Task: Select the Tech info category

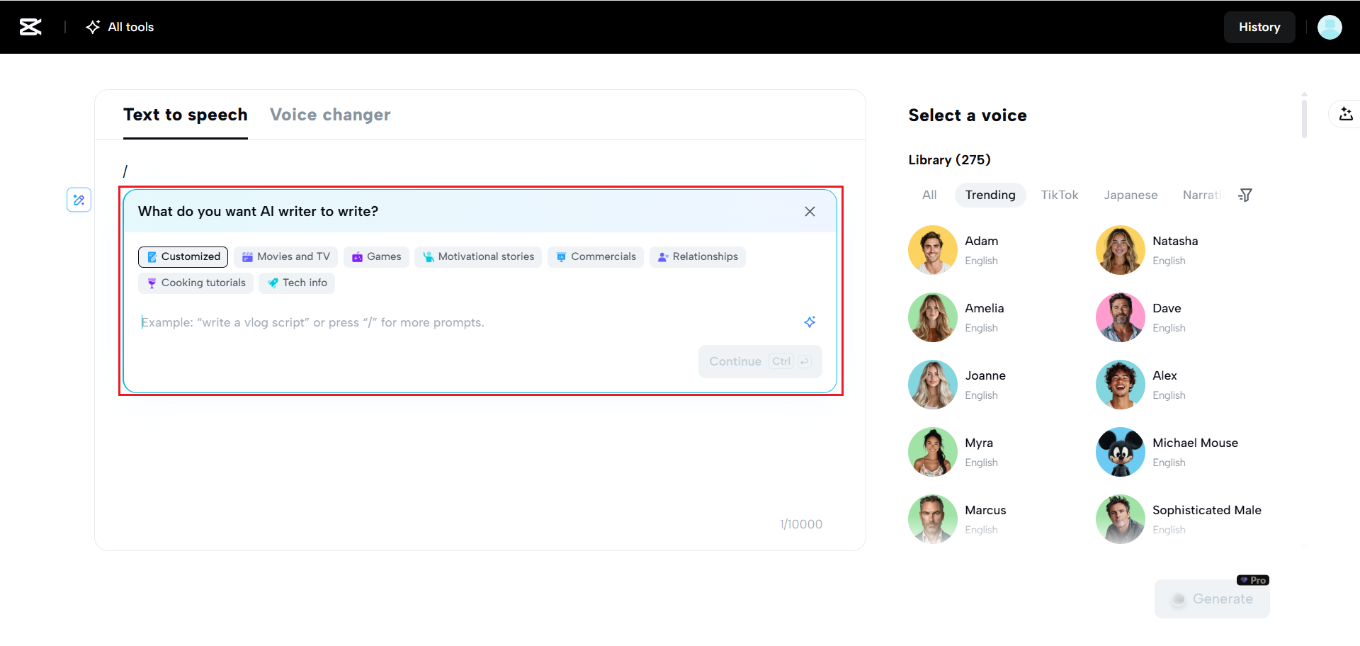Action: pyautogui.click(x=297, y=283)
